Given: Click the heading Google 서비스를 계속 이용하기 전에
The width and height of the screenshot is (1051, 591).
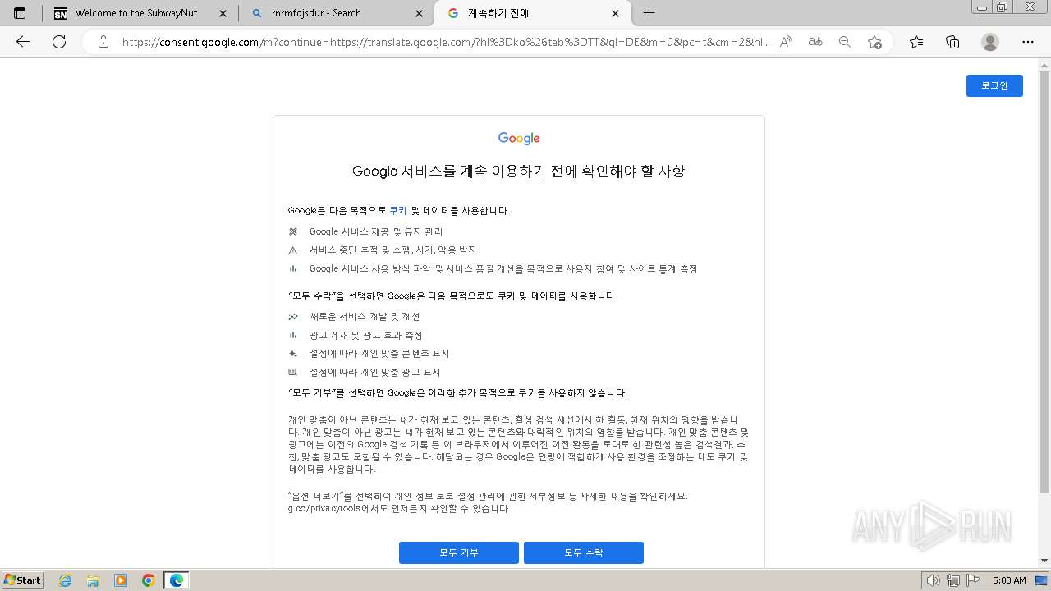Looking at the screenshot, I should click(518, 172).
